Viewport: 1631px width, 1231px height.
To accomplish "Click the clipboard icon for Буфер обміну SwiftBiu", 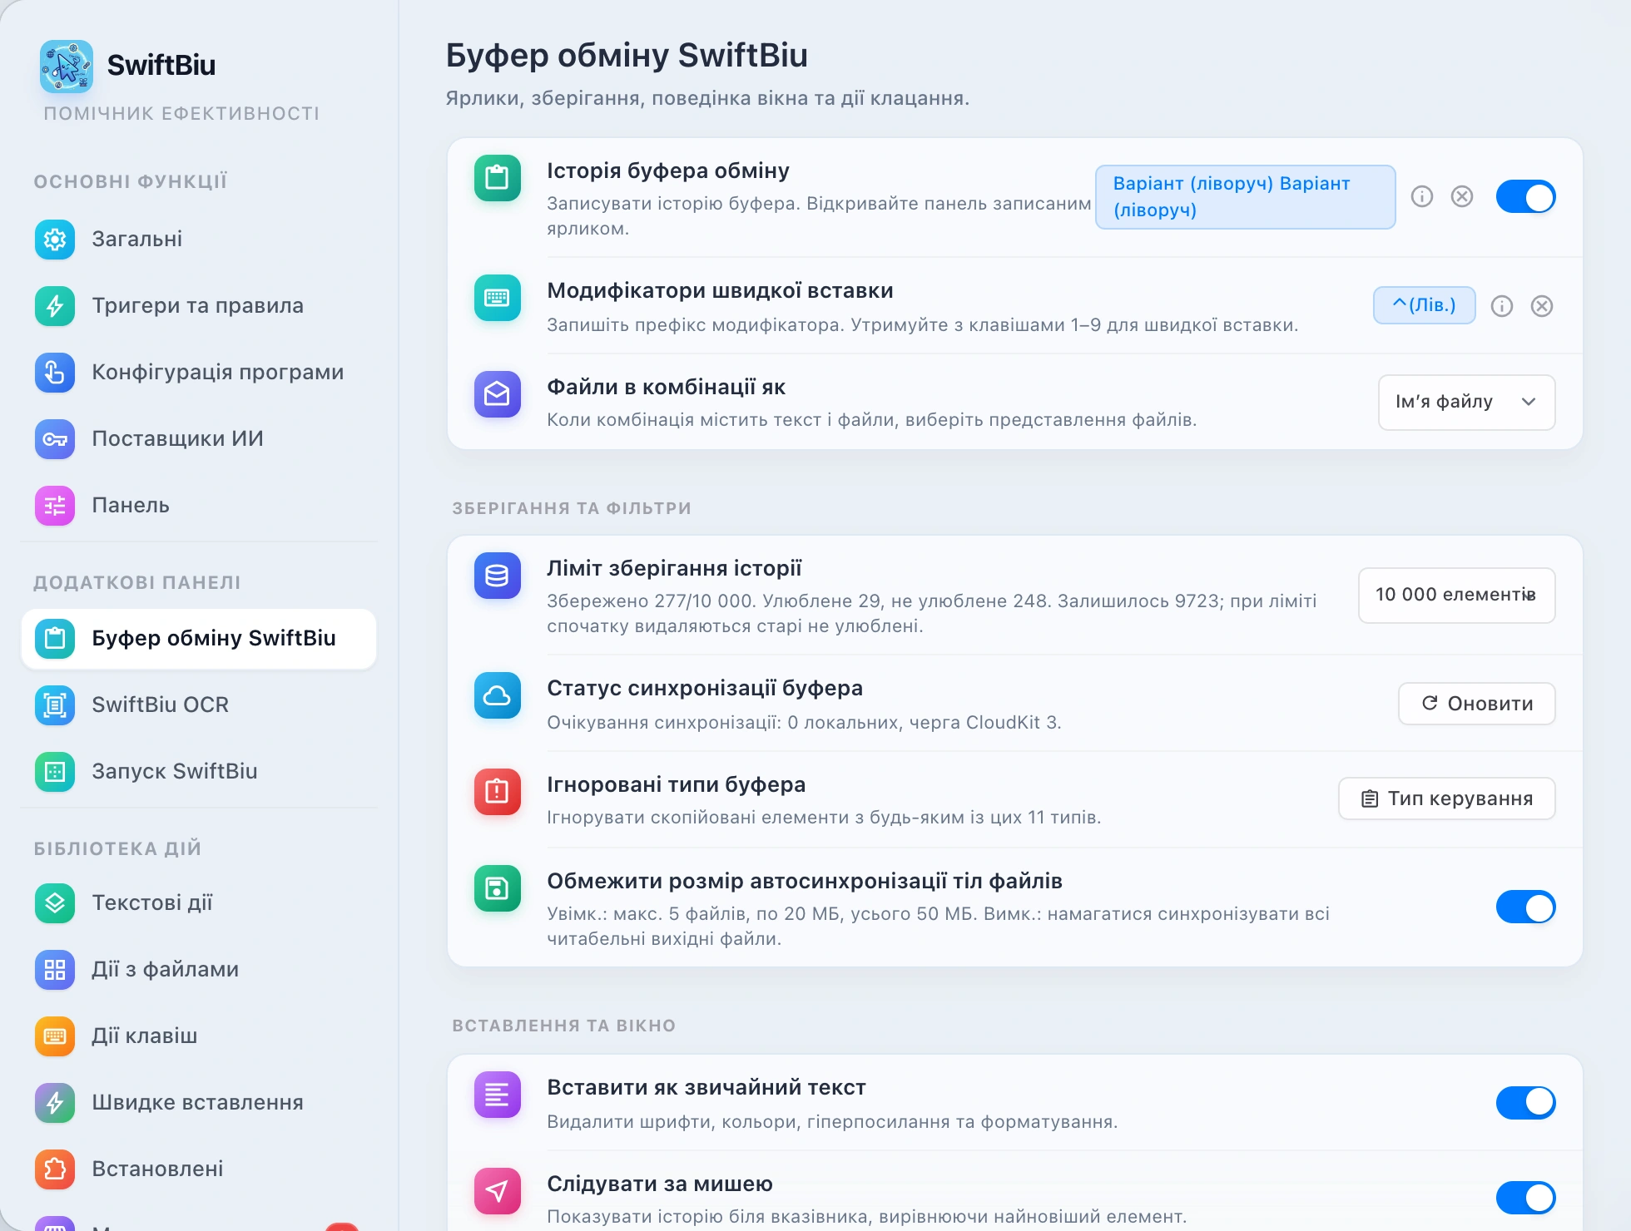I will pos(55,639).
